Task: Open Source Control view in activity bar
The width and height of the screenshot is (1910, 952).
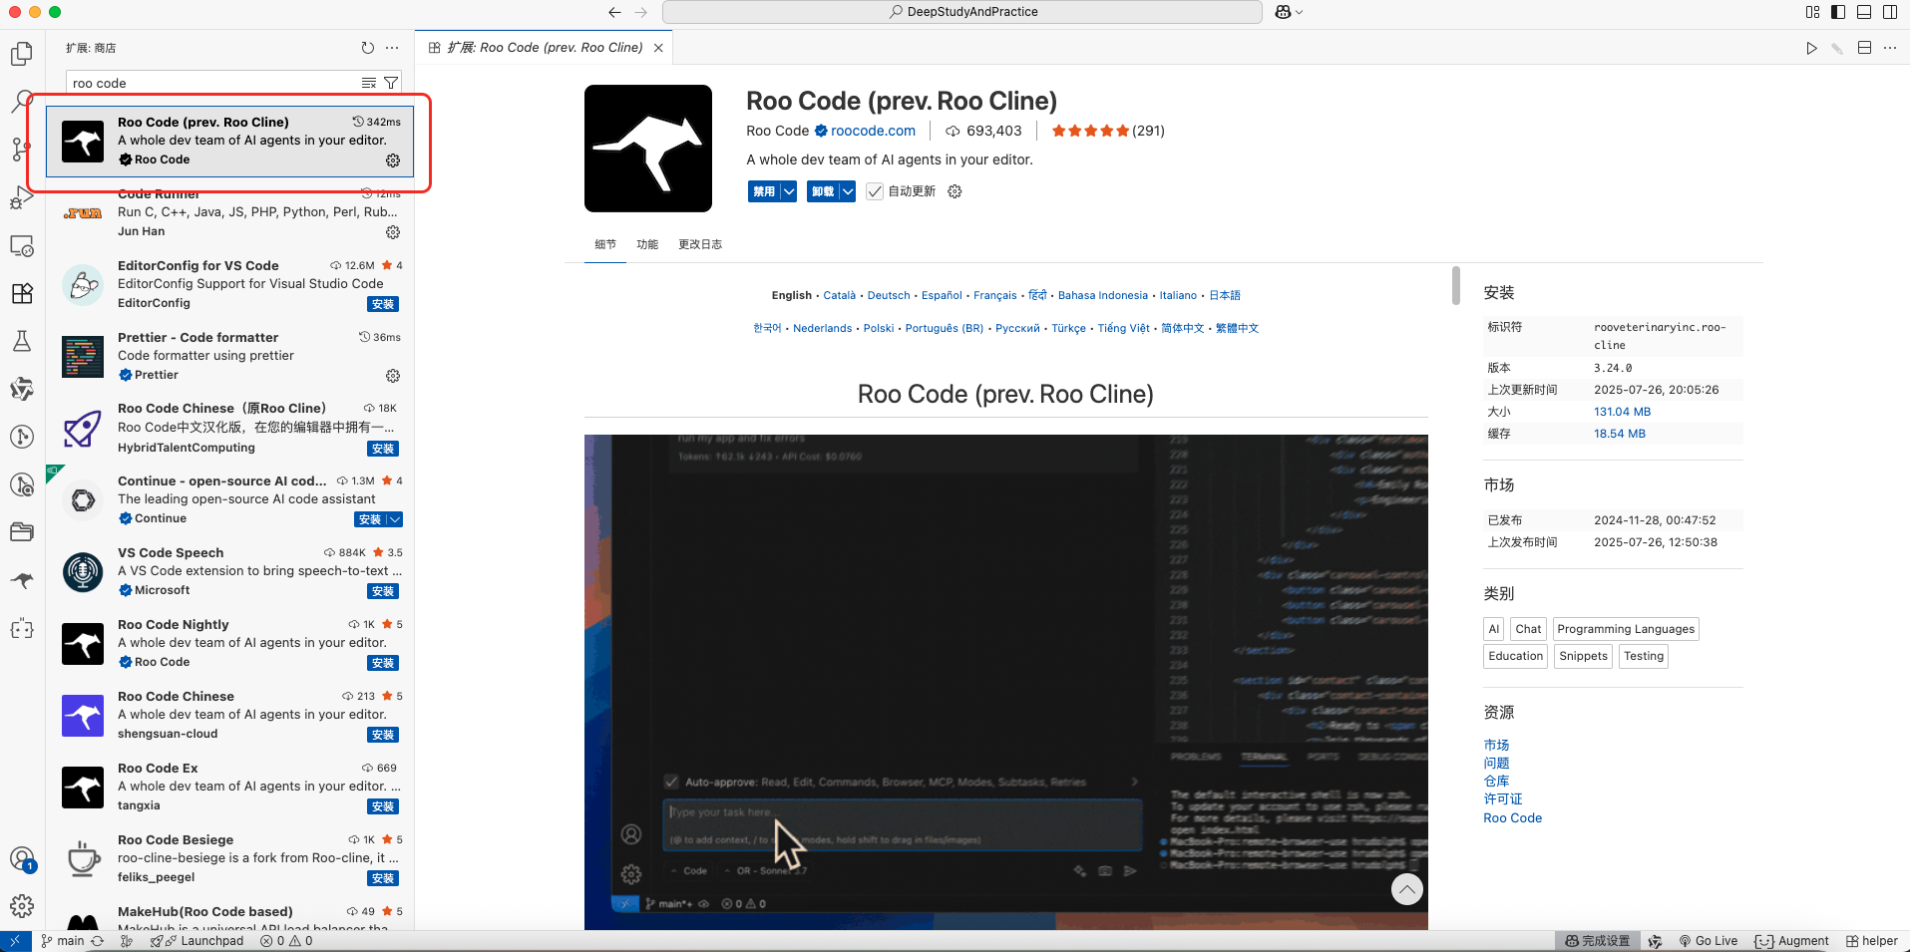Action: (22, 150)
